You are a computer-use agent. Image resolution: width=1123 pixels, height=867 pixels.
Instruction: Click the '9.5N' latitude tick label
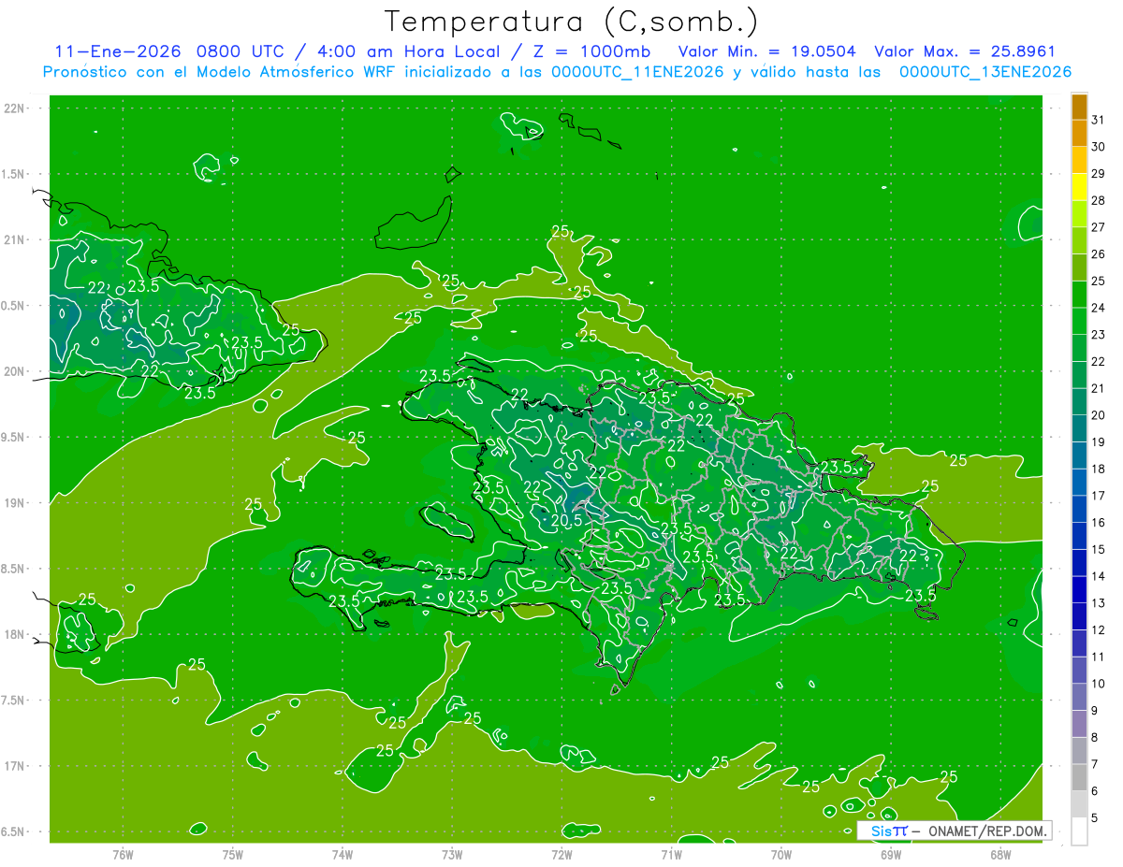[x=14, y=437]
